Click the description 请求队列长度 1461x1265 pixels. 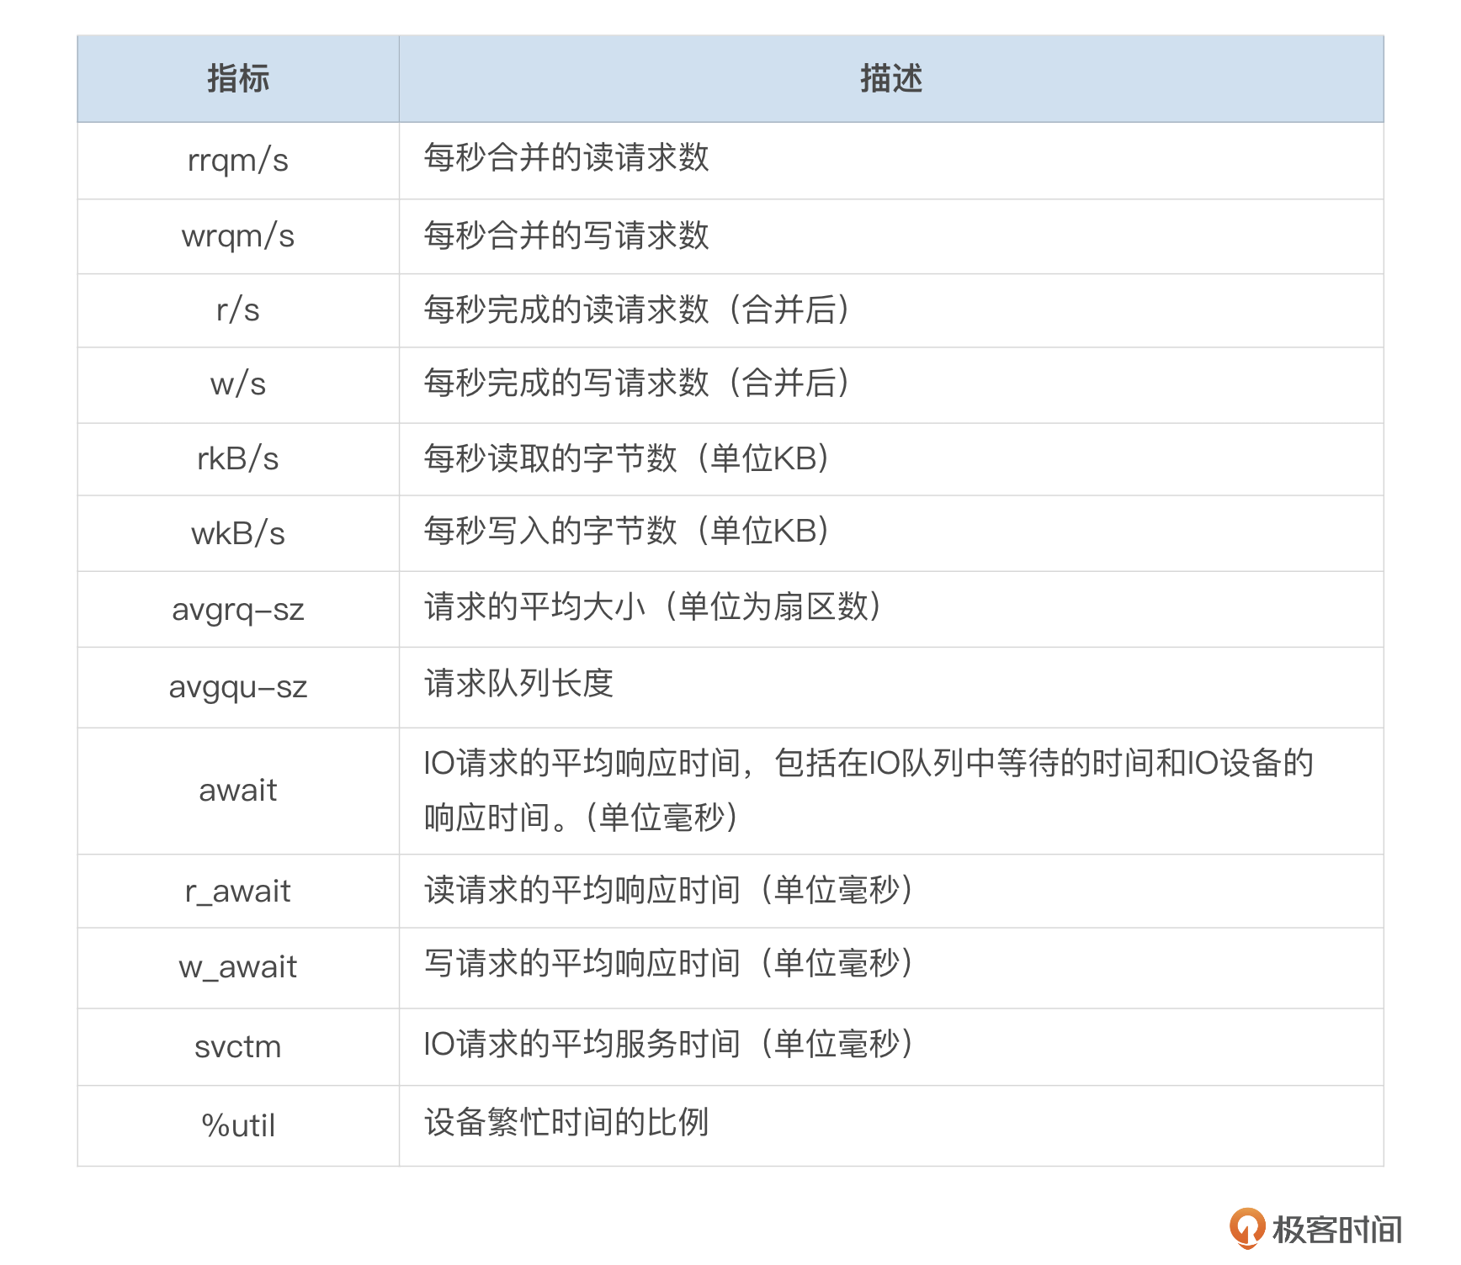[518, 684]
